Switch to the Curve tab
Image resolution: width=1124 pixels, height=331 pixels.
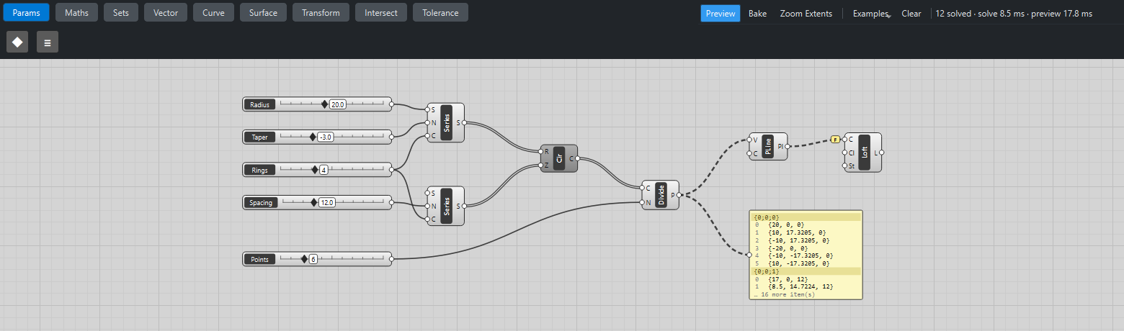[214, 13]
